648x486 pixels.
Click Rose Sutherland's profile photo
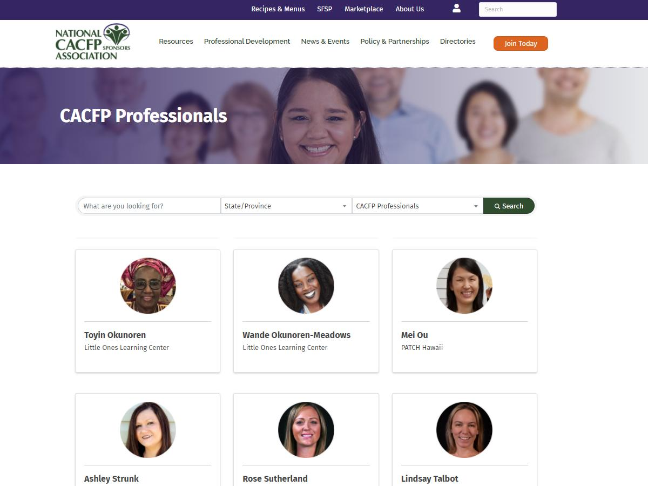(306, 430)
